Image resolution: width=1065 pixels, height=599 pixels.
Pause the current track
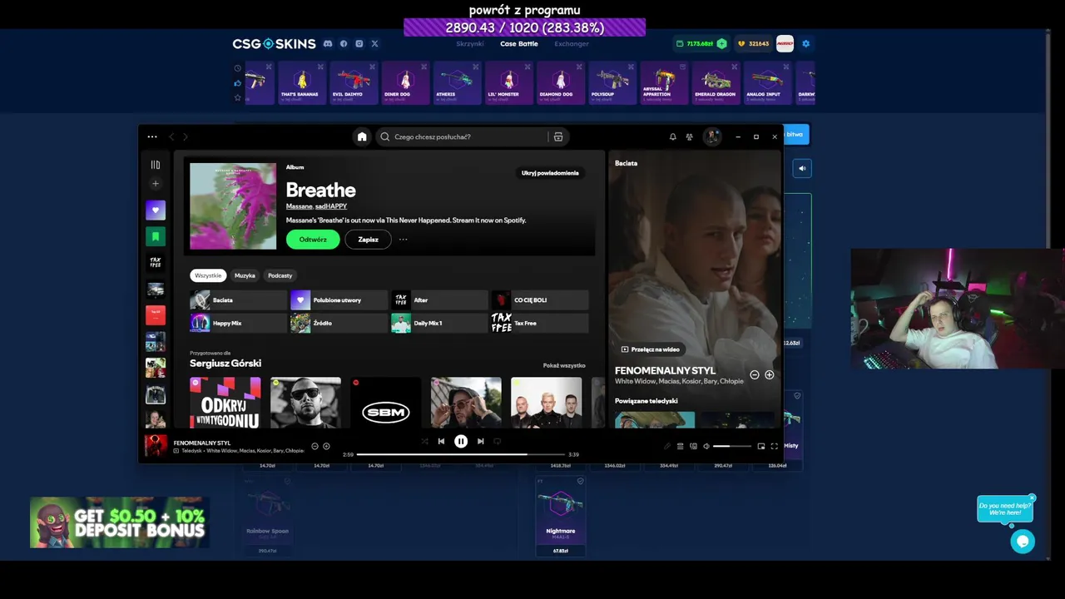click(461, 442)
